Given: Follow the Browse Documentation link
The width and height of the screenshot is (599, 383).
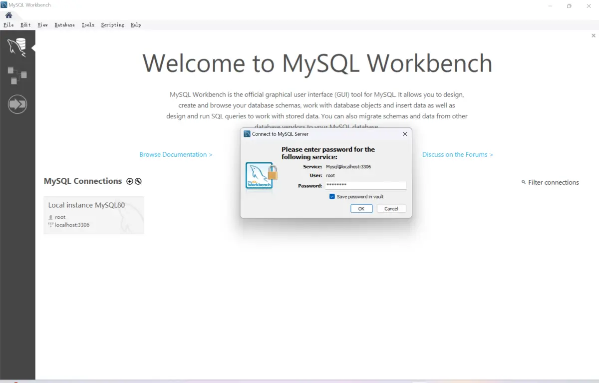Looking at the screenshot, I should tap(176, 155).
